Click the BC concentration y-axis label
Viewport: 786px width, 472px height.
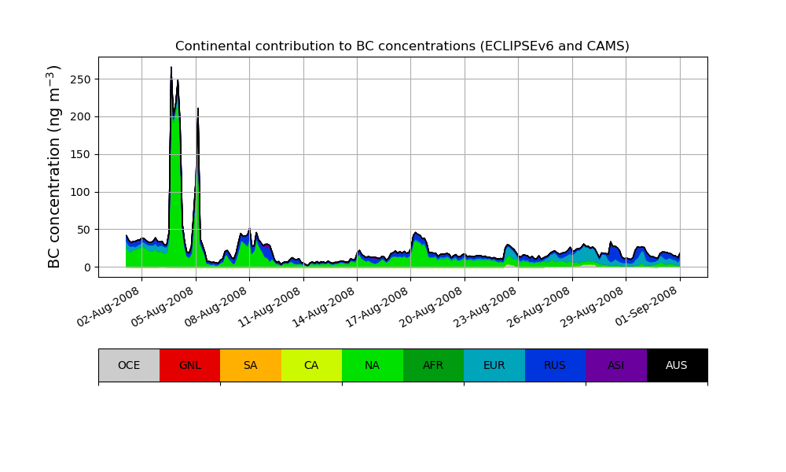54,167
